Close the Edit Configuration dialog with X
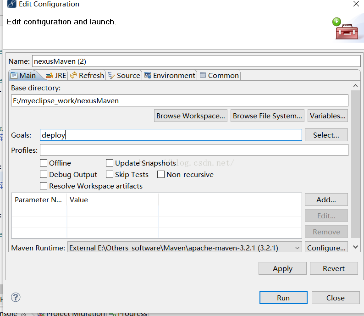Viewport: 364px width, 316px height. [356, 4]
